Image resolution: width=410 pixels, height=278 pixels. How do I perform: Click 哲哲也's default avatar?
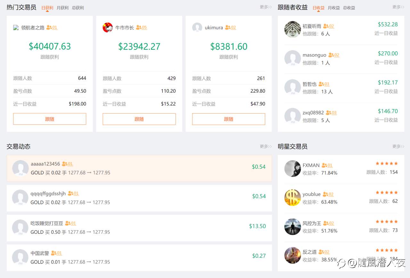point(292,87)
